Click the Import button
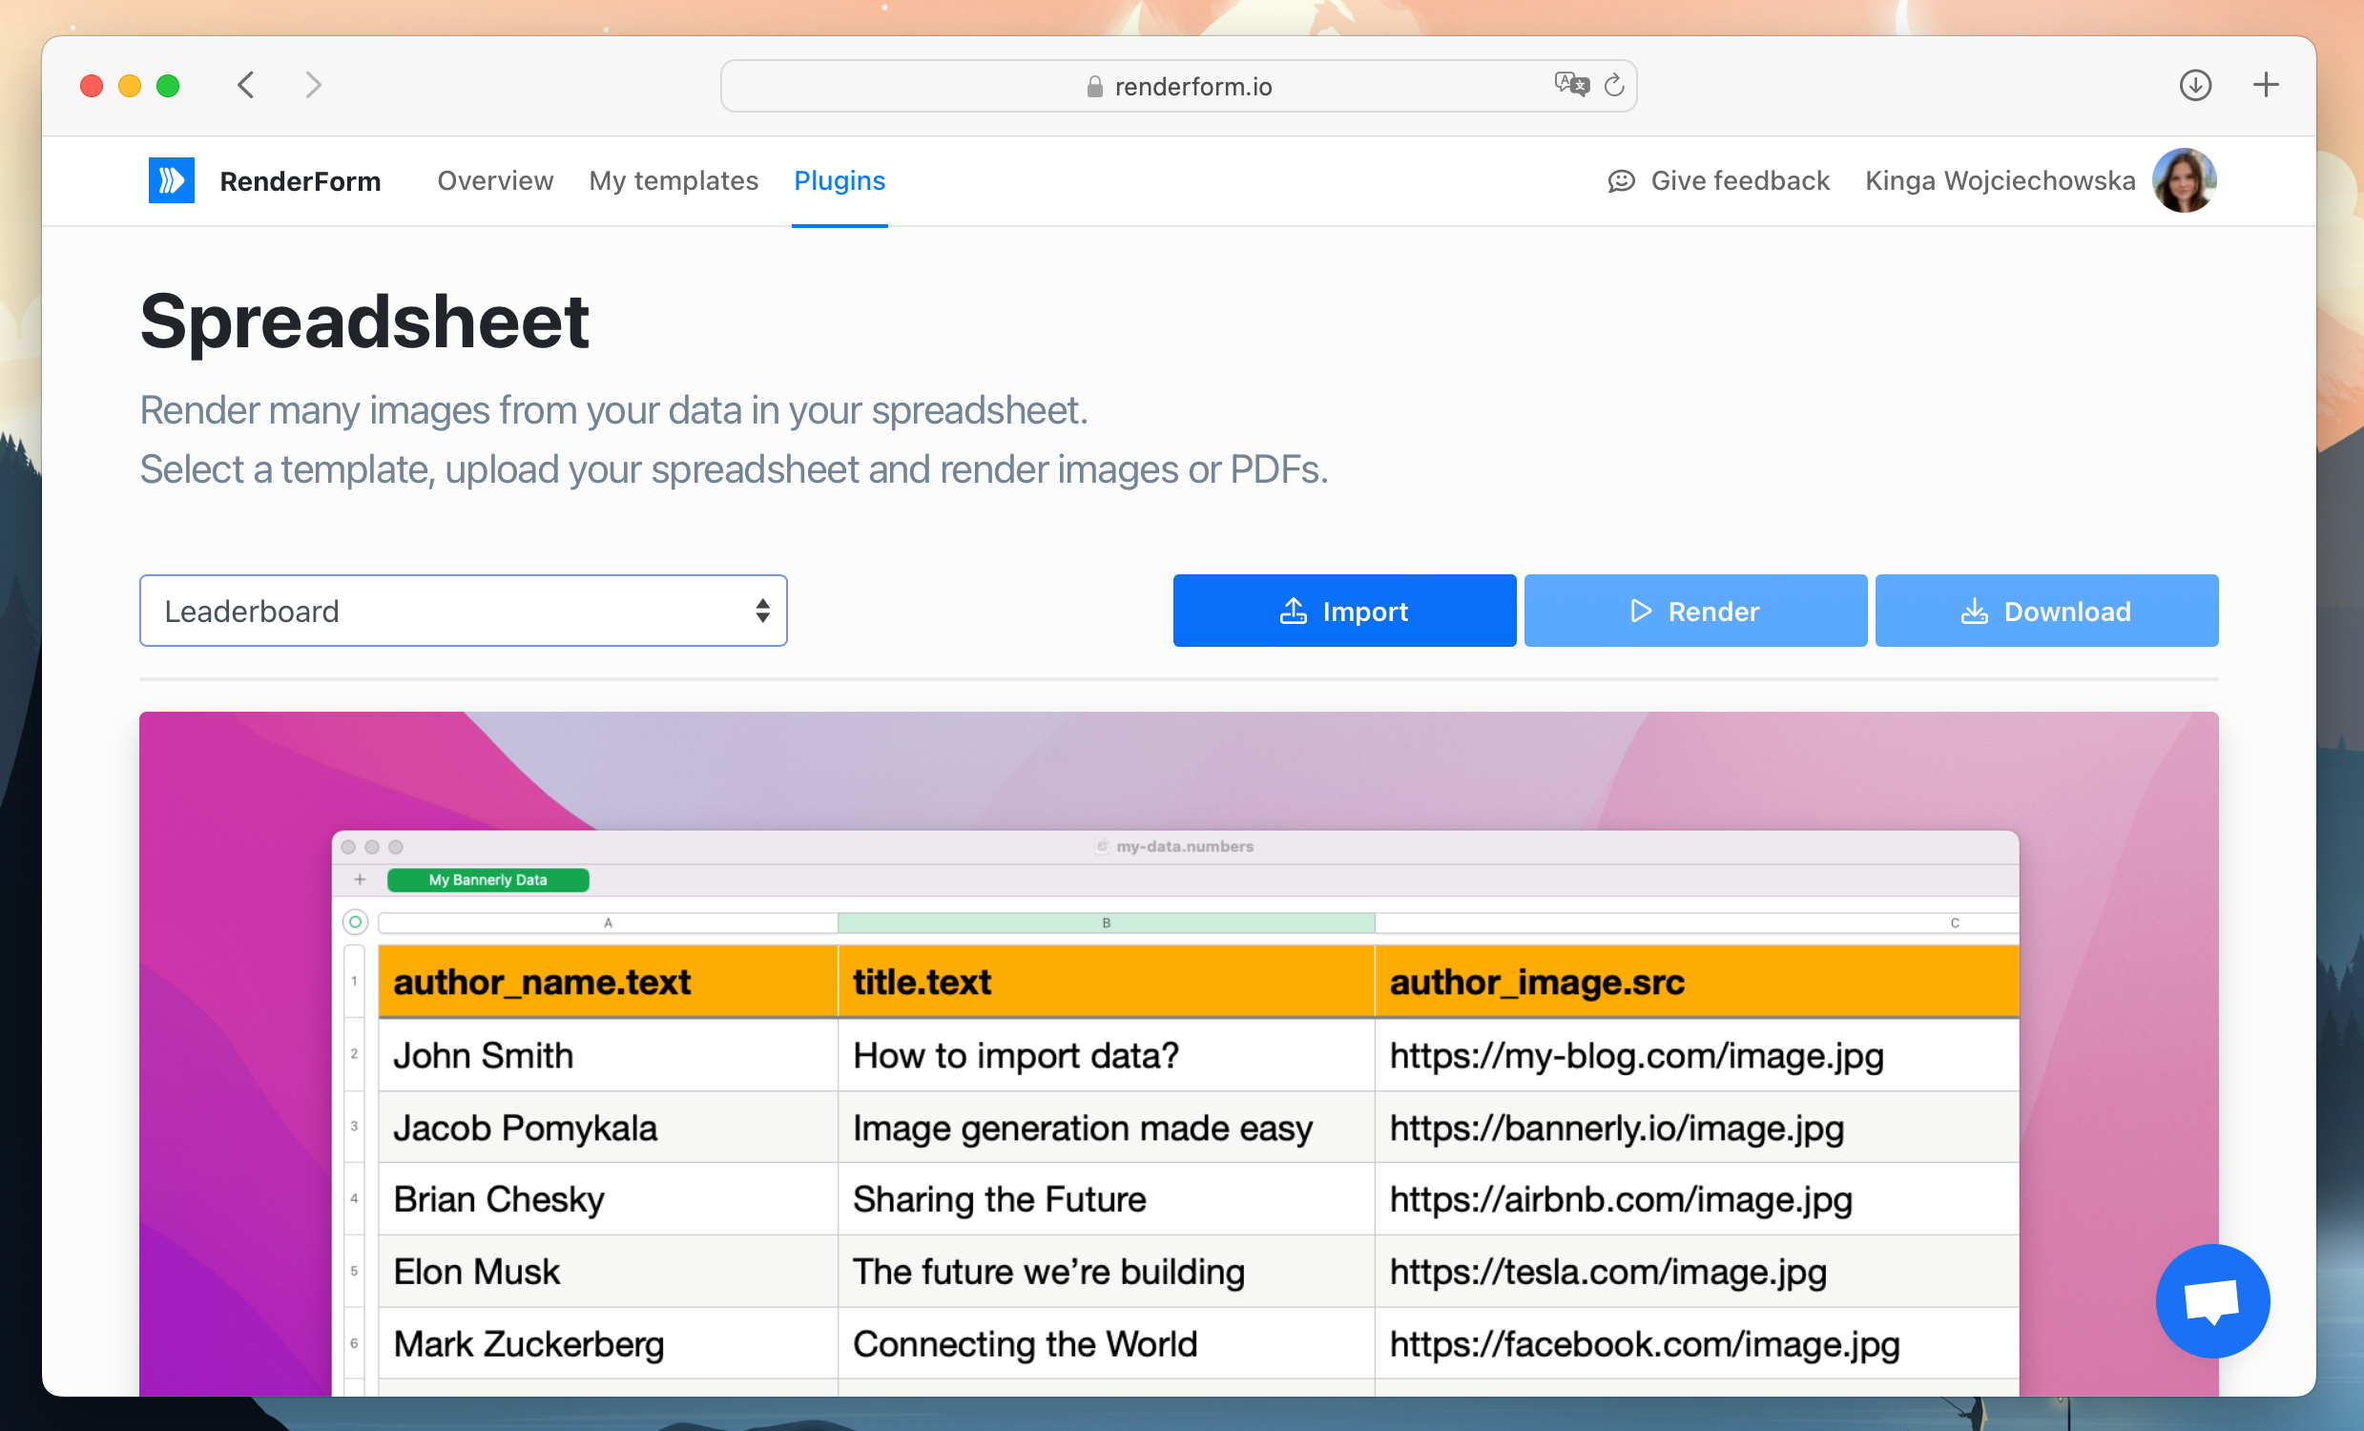 (1344, 611)
